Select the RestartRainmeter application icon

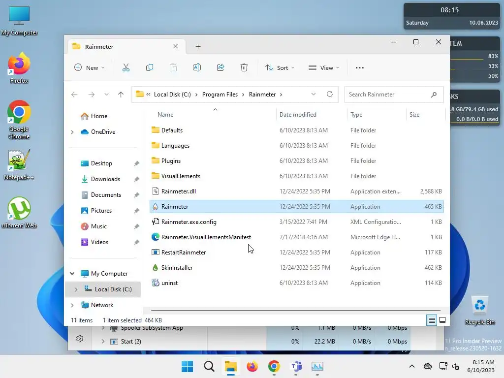[155, 252]
